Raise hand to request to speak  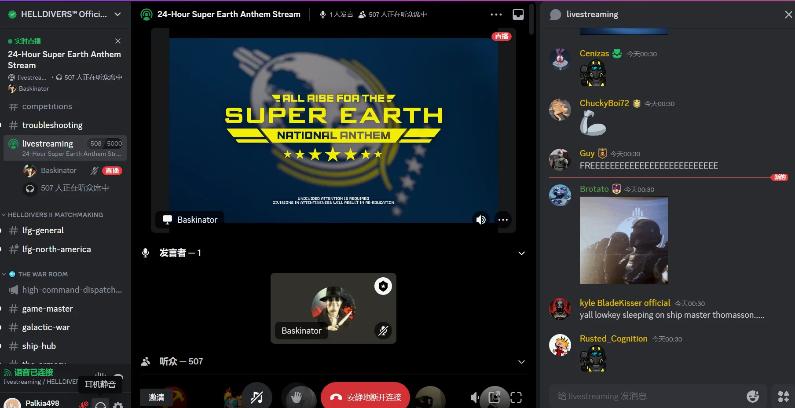[297, 397]
